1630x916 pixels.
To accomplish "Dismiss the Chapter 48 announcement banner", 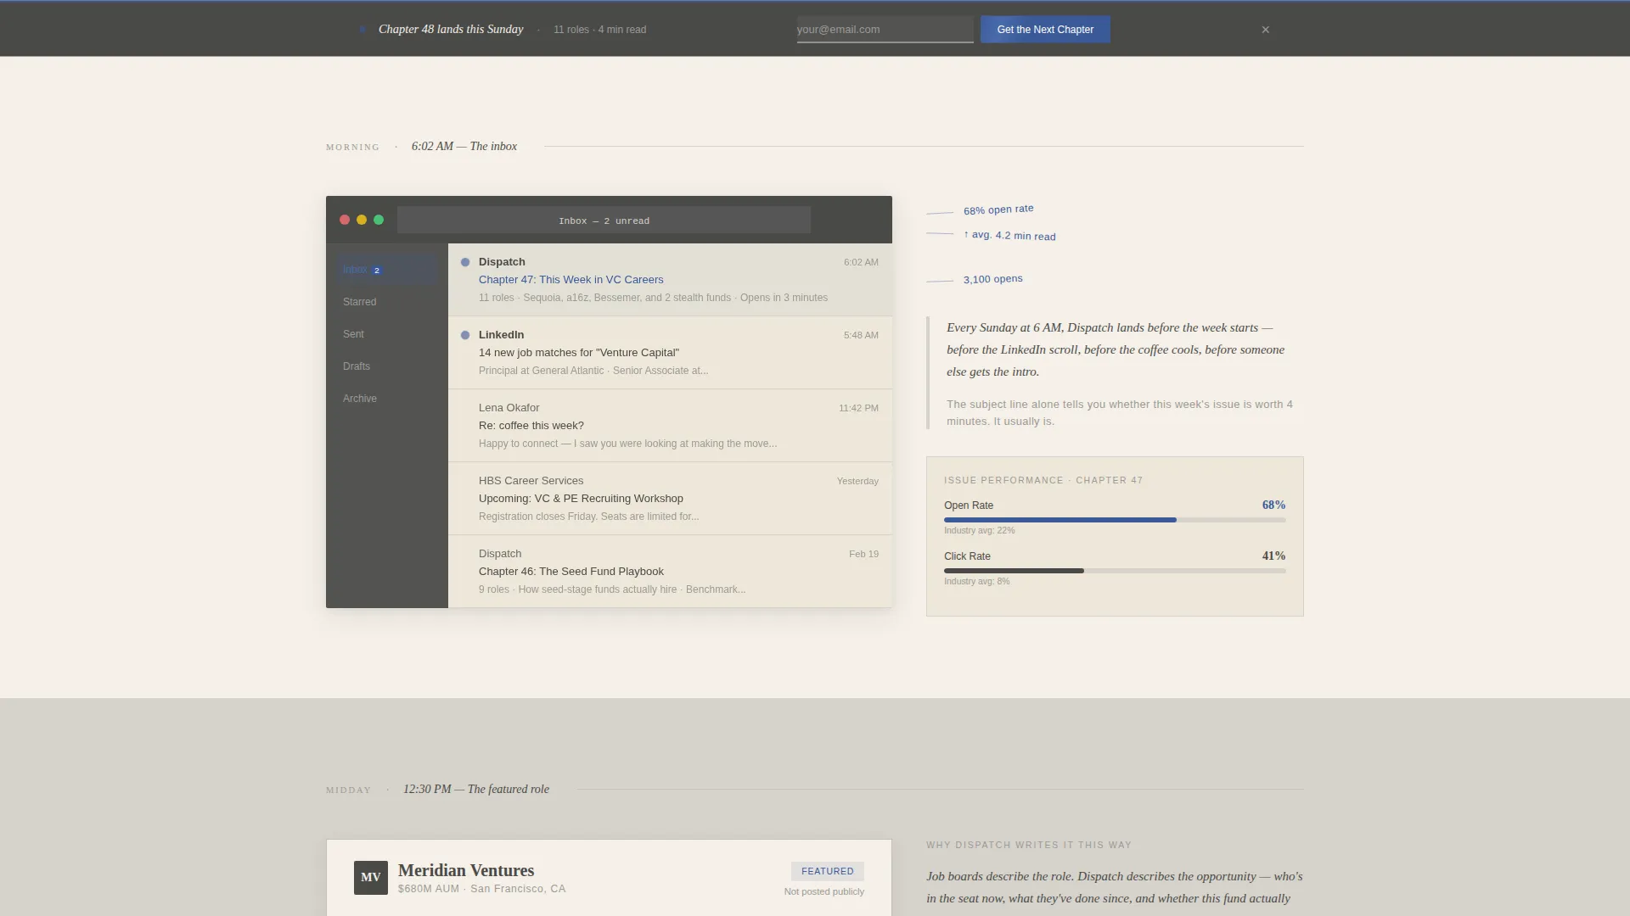I will click(x=1265, y=30).
